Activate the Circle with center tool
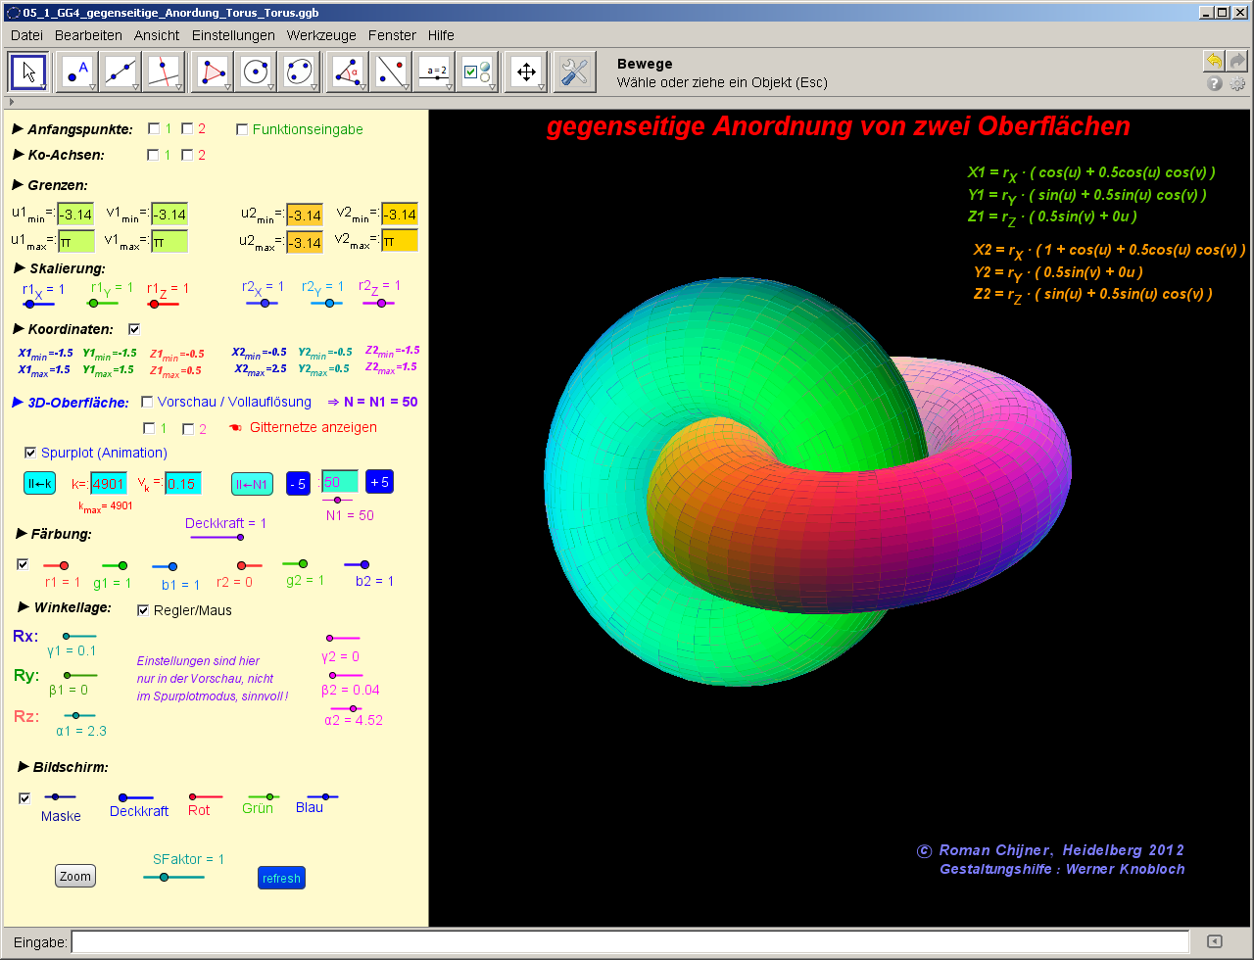Image resolution: width=1254 pixels, height=960 pixels. click(256, 72)
